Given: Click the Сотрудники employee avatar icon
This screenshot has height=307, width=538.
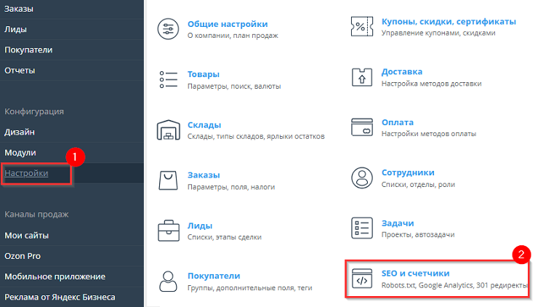Looking at the screenshot, I should click(x=362, y=178).
